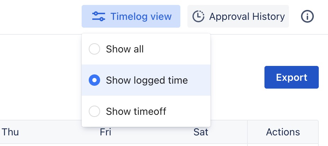Click the clock icon beside Approval History
Screen dimensions: 328x146
198,16
